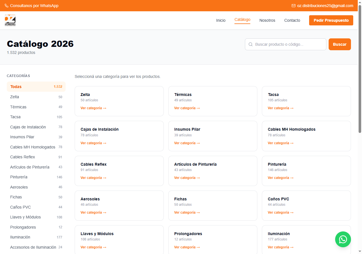Select the Todas category in sidebar

point(36,87)
